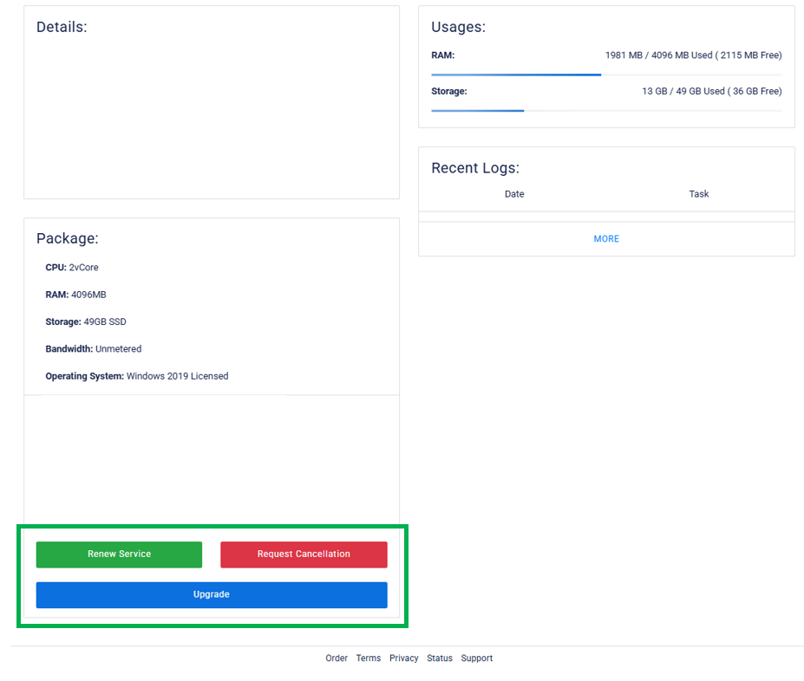
Task: Click the Details panel heading
Action: click(x=62, y=27)
